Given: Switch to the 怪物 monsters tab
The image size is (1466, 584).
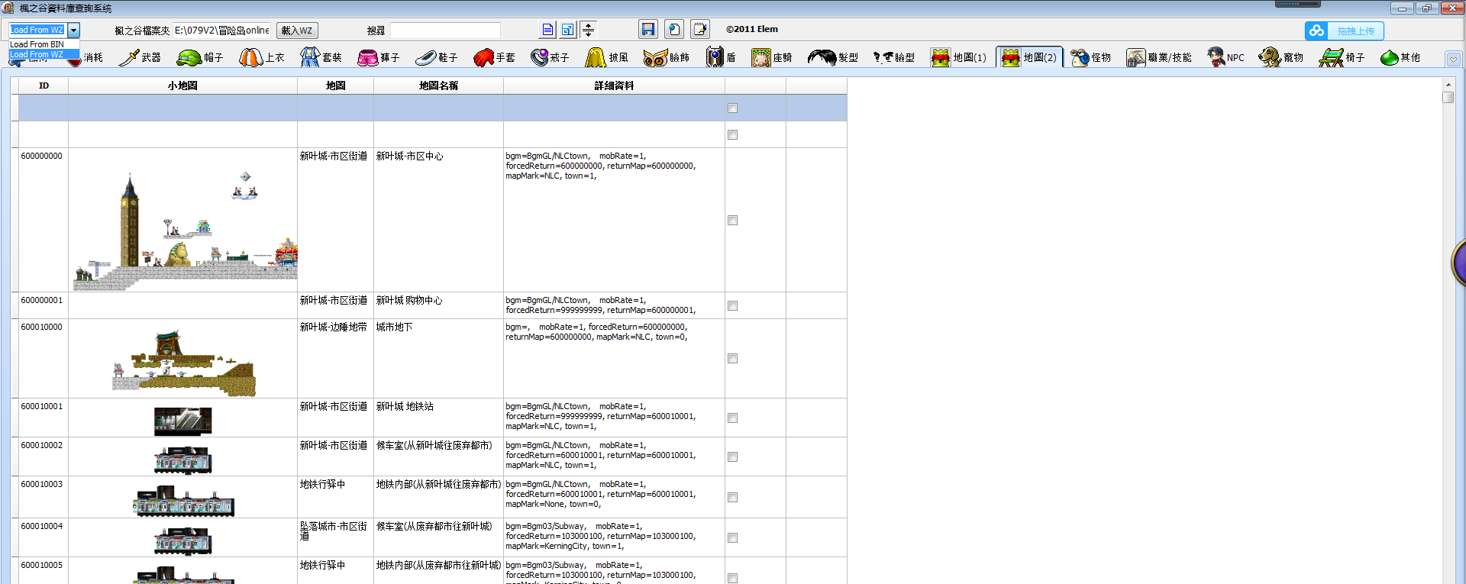Looking at the screenshot, I should pyautogui.click(x=1090, y=57).
